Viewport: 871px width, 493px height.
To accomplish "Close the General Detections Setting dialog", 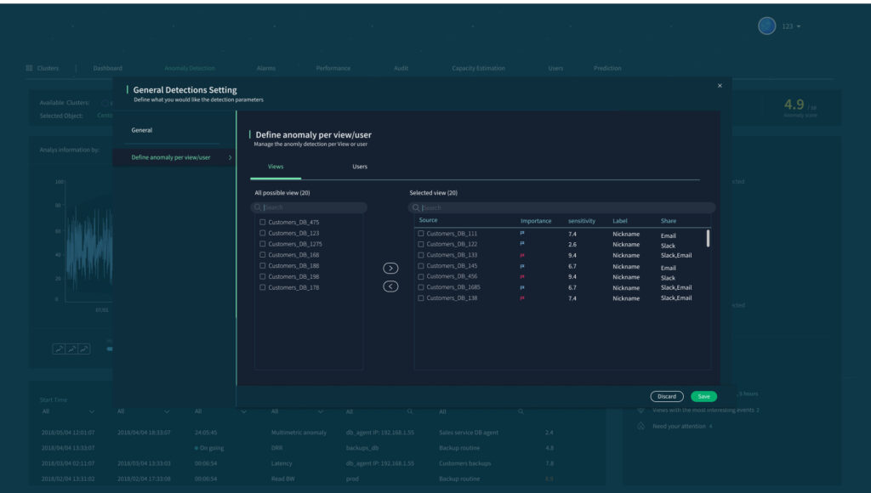I will [x=720, y=86].
